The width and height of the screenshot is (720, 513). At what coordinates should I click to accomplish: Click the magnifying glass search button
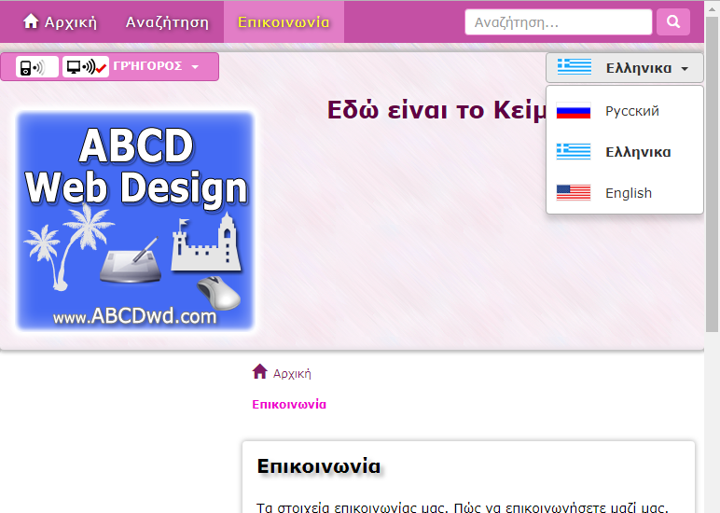(673, 22)
